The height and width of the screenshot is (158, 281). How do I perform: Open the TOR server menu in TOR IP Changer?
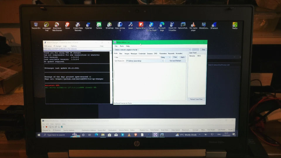coord(48,46)
